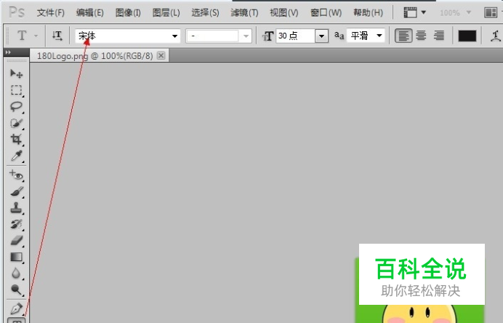This screenshot has height=323, width=503.
Task: Select the Rectangular Marquee tool
Action: [x=16, y=90]
